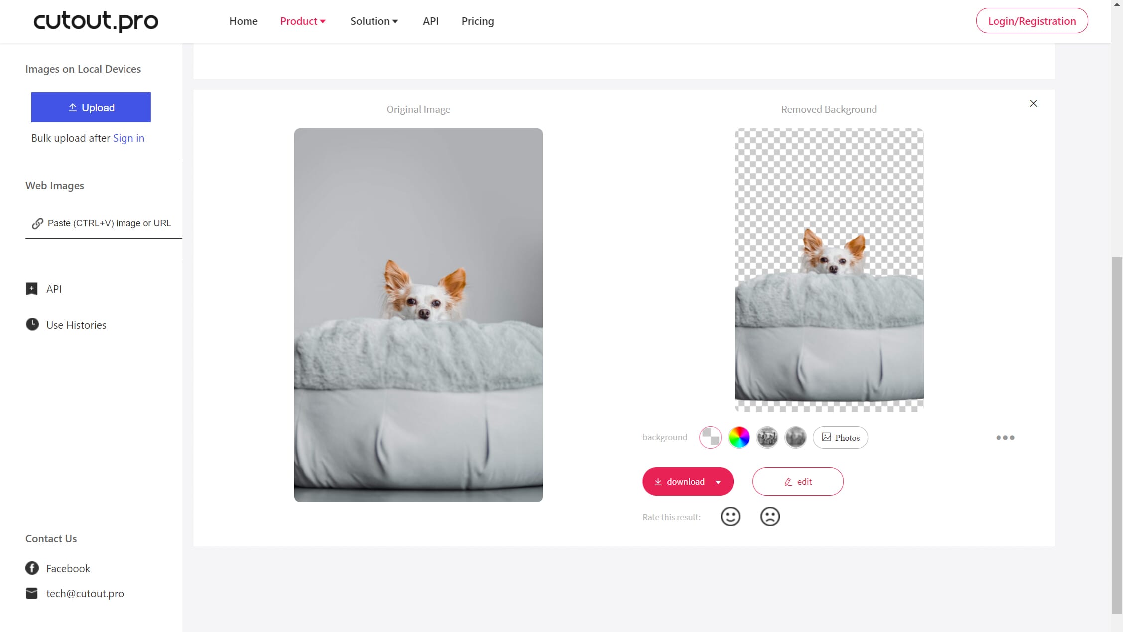Open the Facebook contact link
Image resolution: width=1123 pixels, height=632 pixels.
[x=68, y=568]
